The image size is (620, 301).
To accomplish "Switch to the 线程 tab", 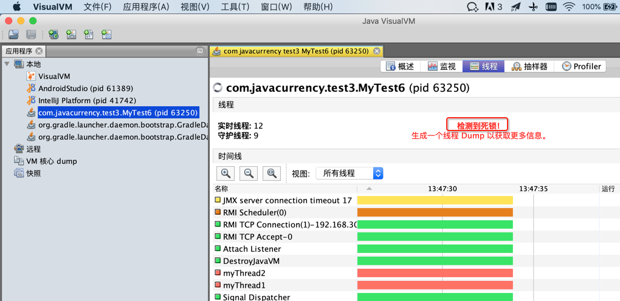I will pyautogui.click(x=483, y=66).
